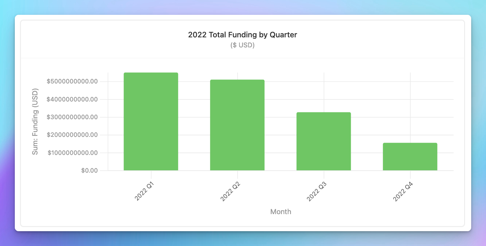Select the 2022 Q4 green bar
486x246 pixels.
coord(410,156)
